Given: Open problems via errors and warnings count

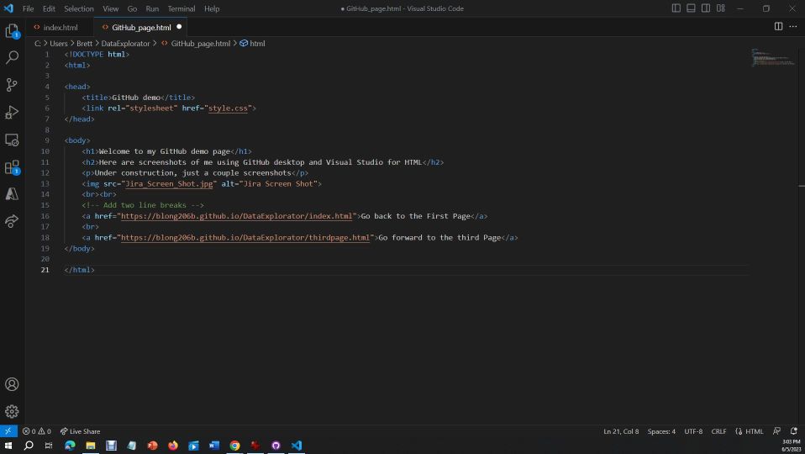Looking at the screenshot, I should pyautogui.click(x=36, y=431).
